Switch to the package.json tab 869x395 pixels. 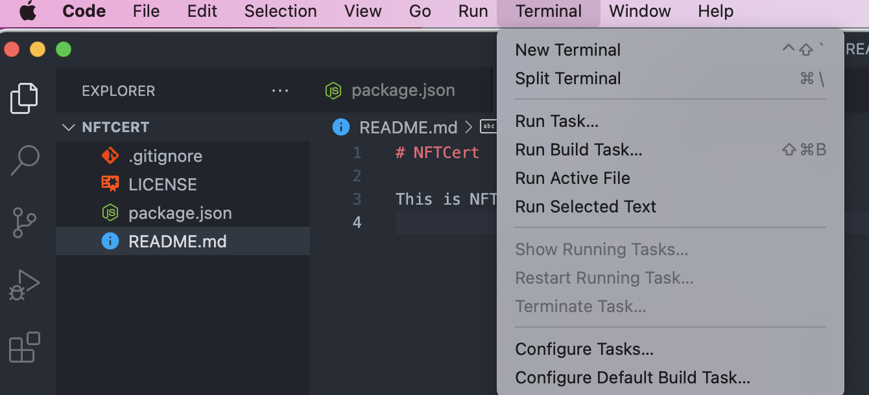coord(402,91)
